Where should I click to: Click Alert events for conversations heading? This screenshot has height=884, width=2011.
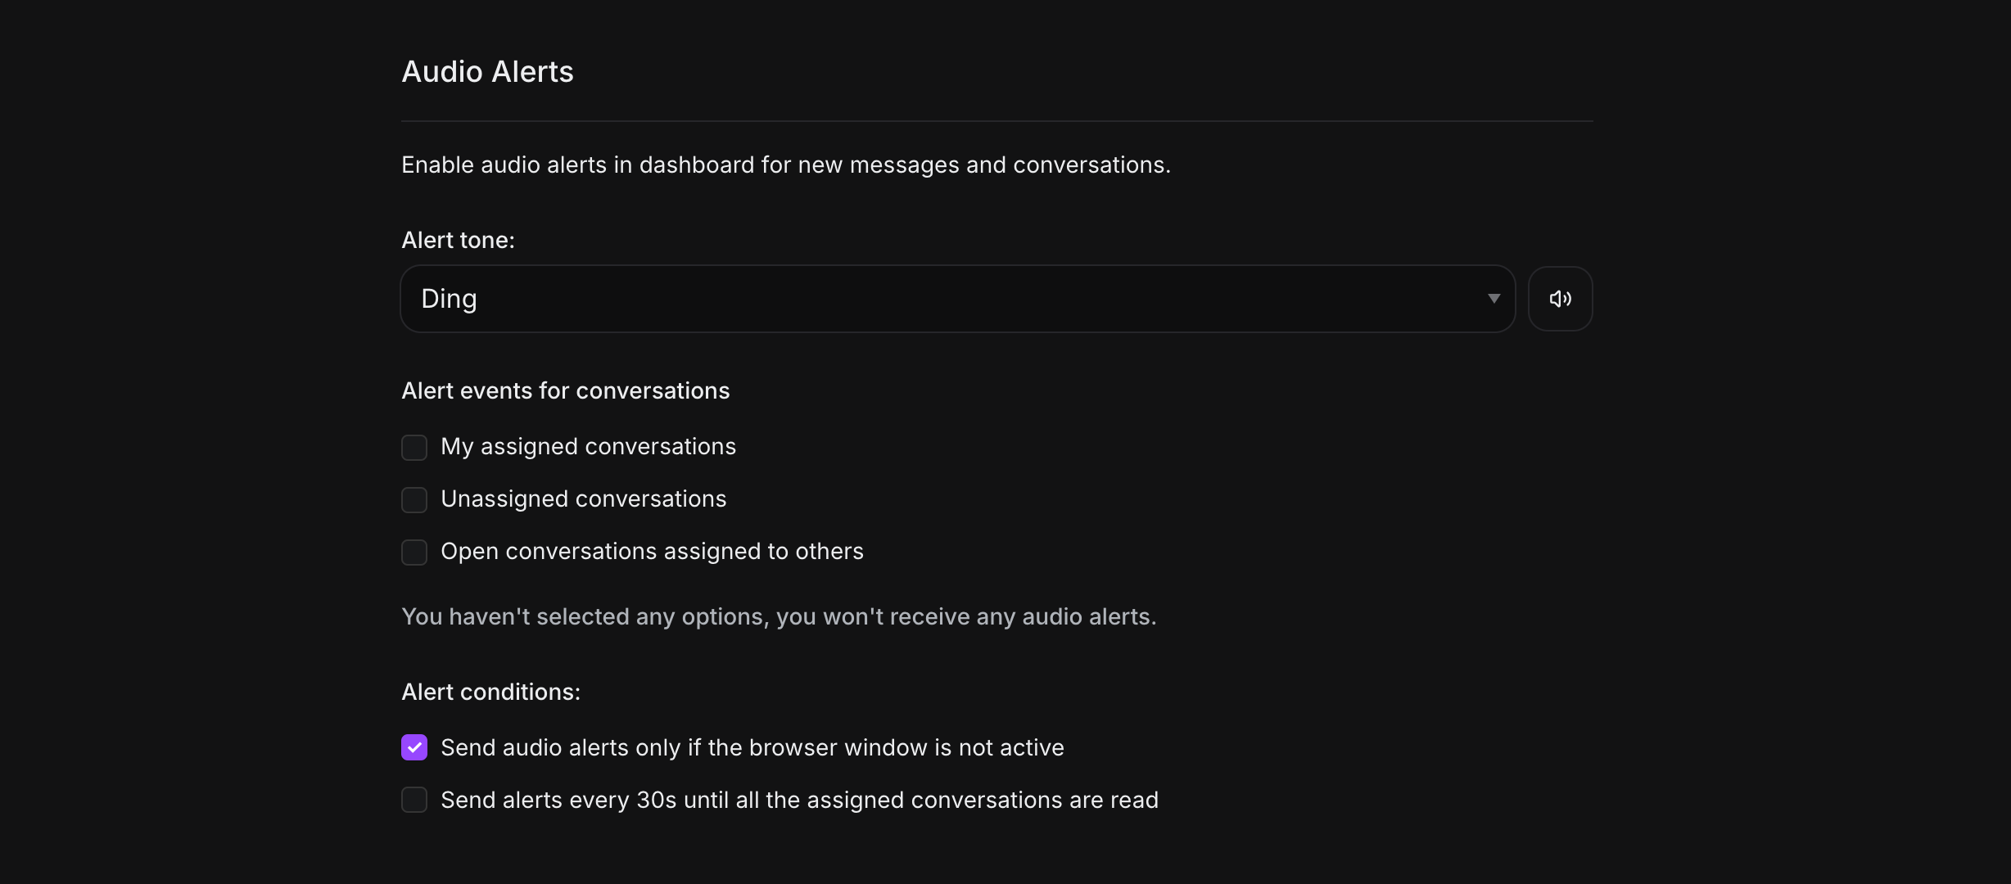pyautogui.click(x=565, y=391)
